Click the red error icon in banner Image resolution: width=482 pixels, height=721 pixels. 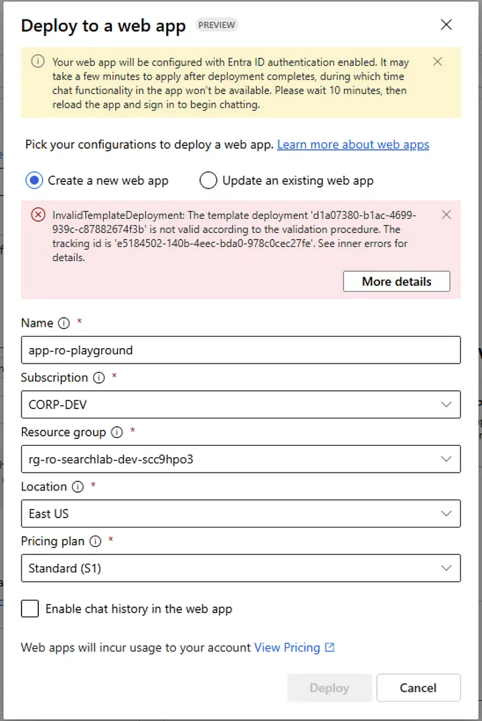pyautogui.click(x=39, y=215)
